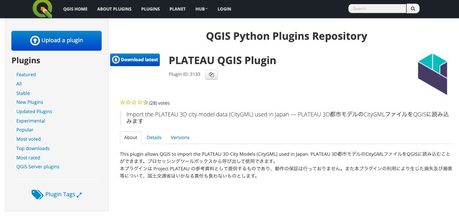This screenshot has width=459, height=217.
Task: Click the Plugin ID: 3133 text
Action: tap(185, 74)
